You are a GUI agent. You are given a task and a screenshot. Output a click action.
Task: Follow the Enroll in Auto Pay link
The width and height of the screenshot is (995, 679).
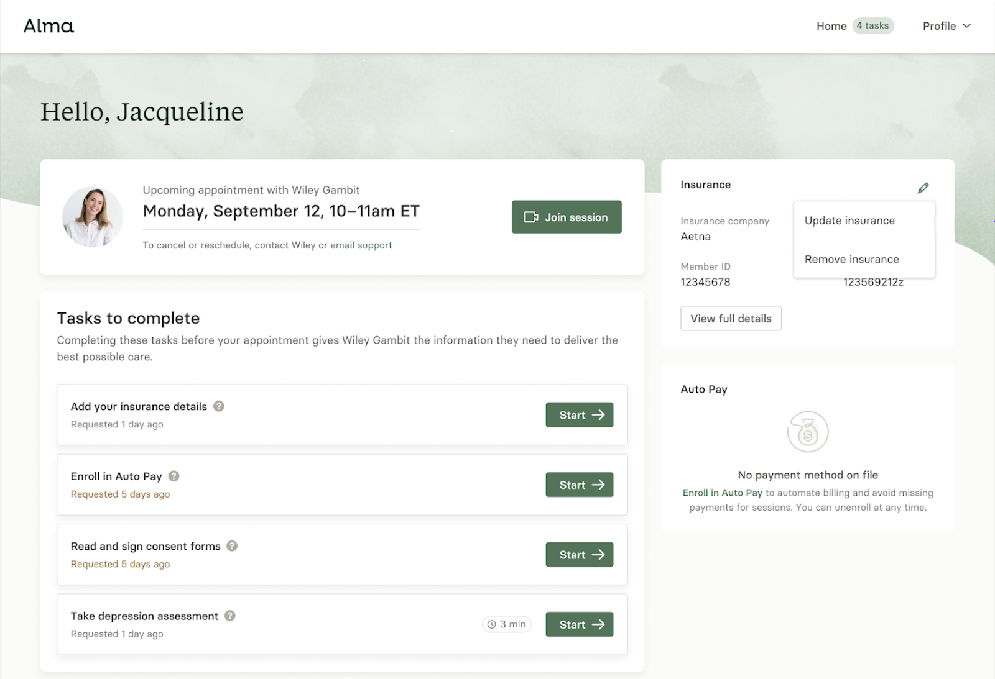pos(721,493)
